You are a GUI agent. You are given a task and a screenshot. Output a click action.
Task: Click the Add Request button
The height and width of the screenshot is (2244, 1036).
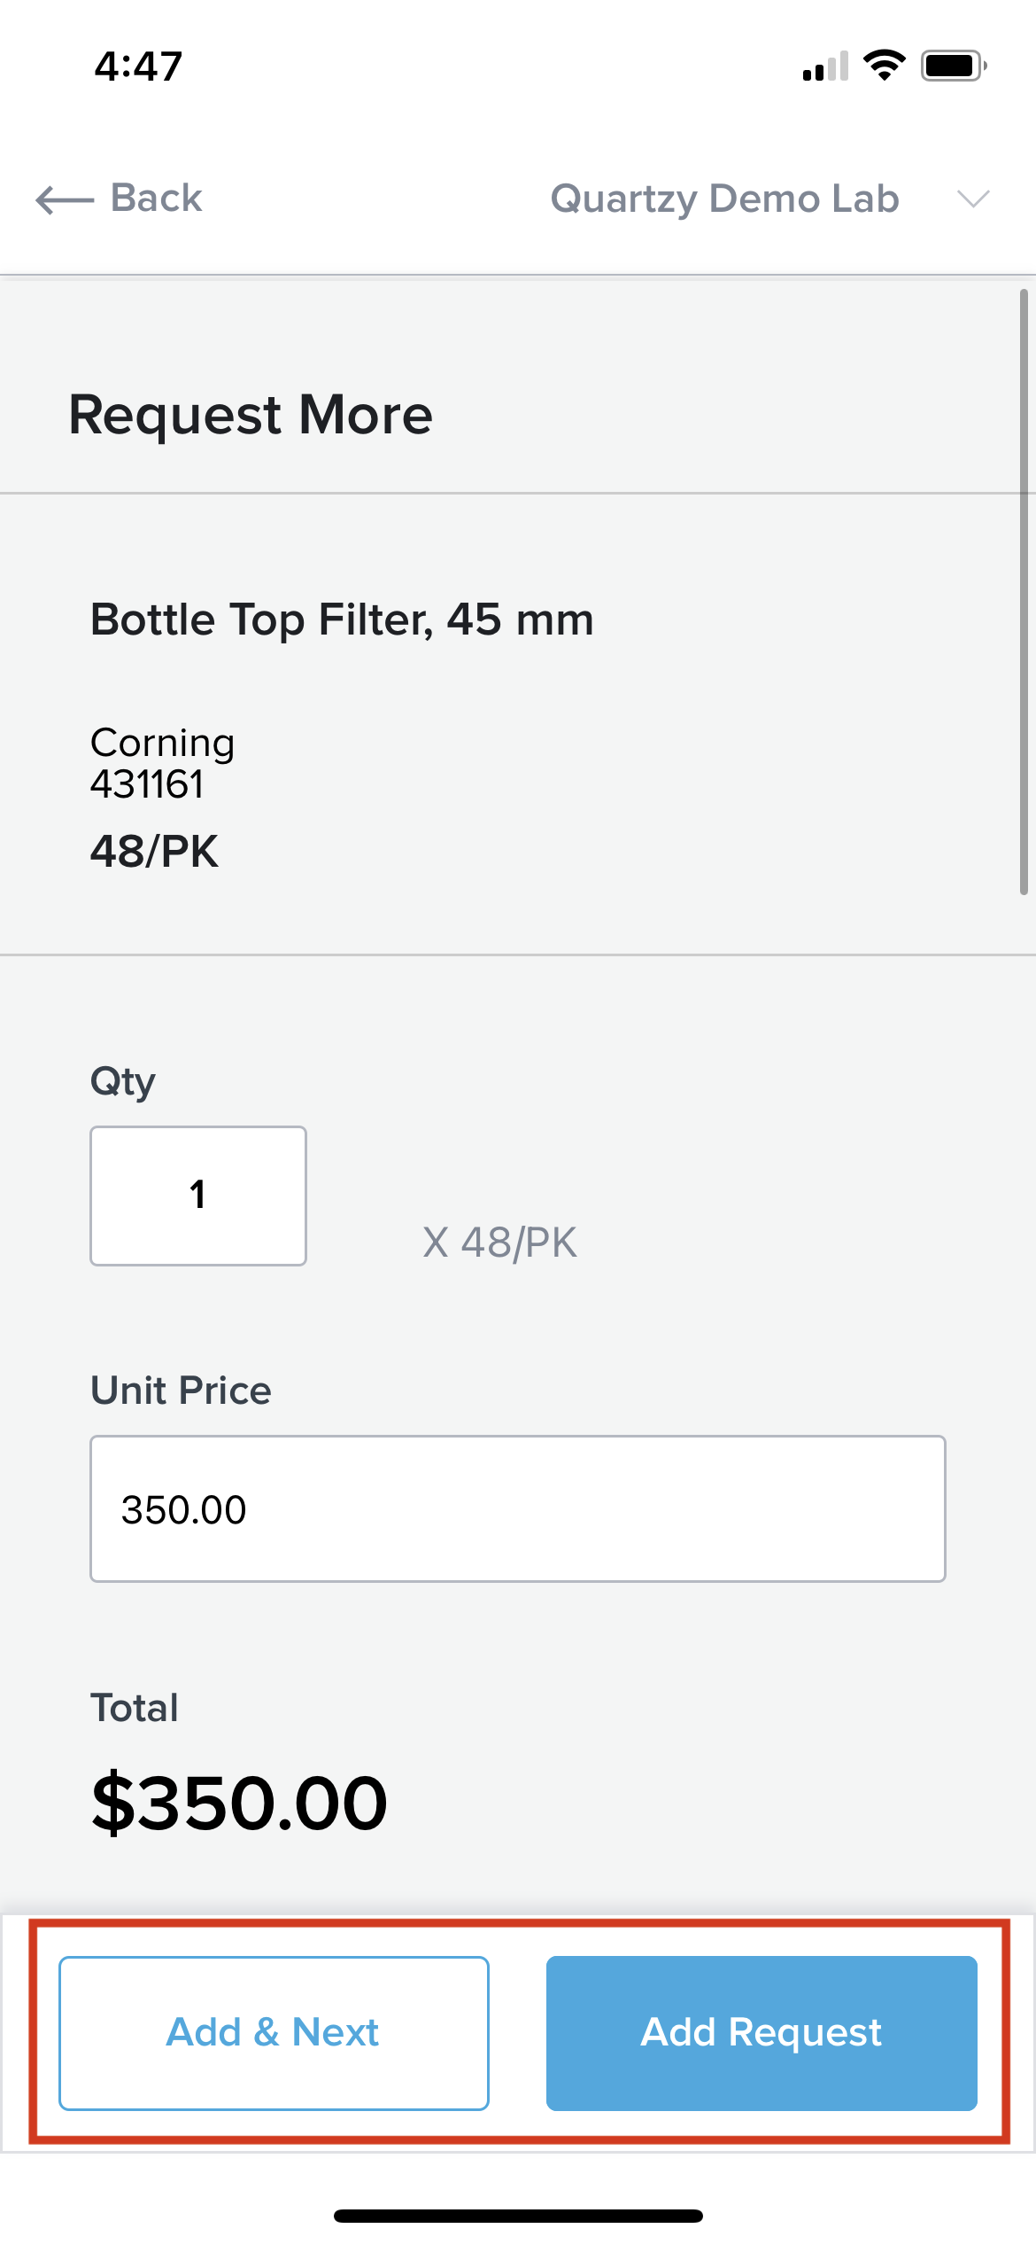tap(762, 2033)
